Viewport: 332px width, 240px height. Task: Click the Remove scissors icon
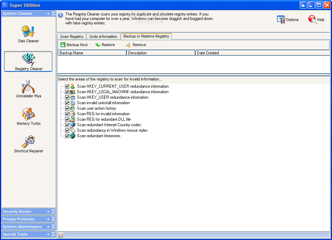pyautogui.click(x=129, y=45)
